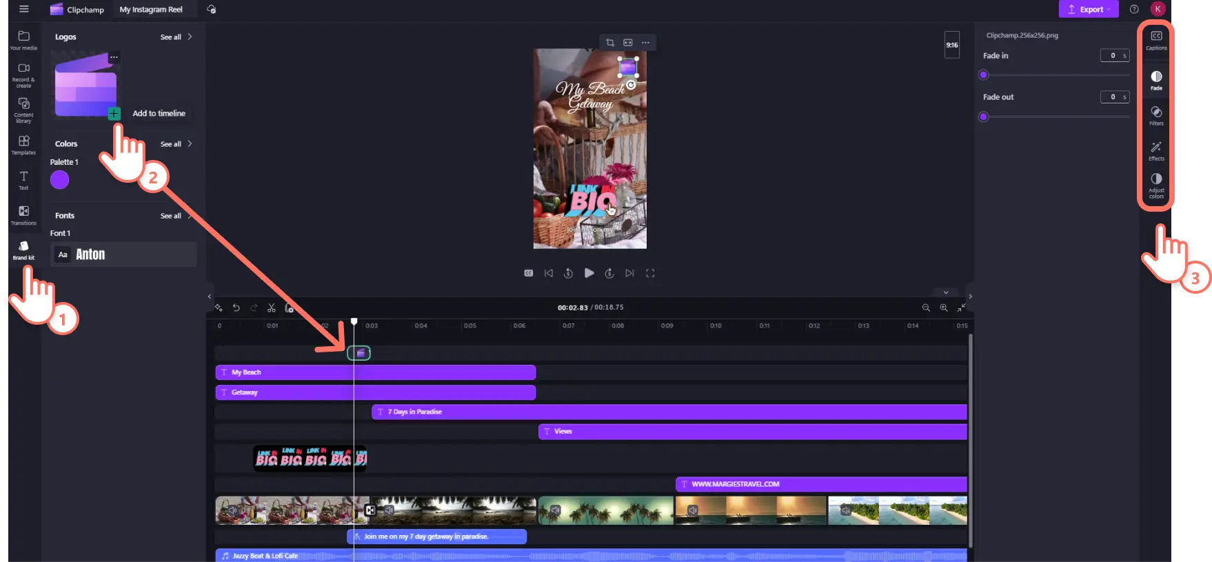Select the Anton font
The width and height of the screenshot is (1212, 562).
coord(123,254)
